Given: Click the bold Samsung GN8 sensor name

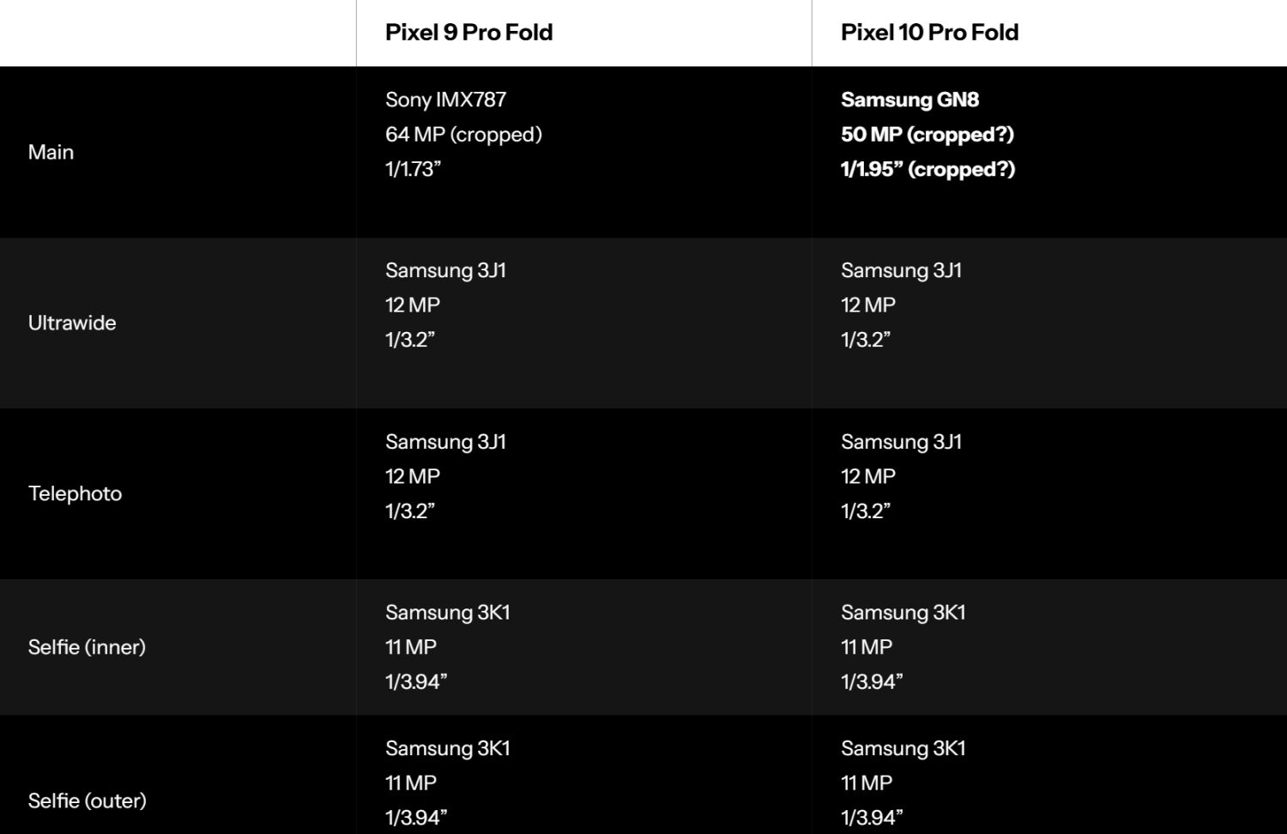Looking at the screenshot, I should 909,100.
